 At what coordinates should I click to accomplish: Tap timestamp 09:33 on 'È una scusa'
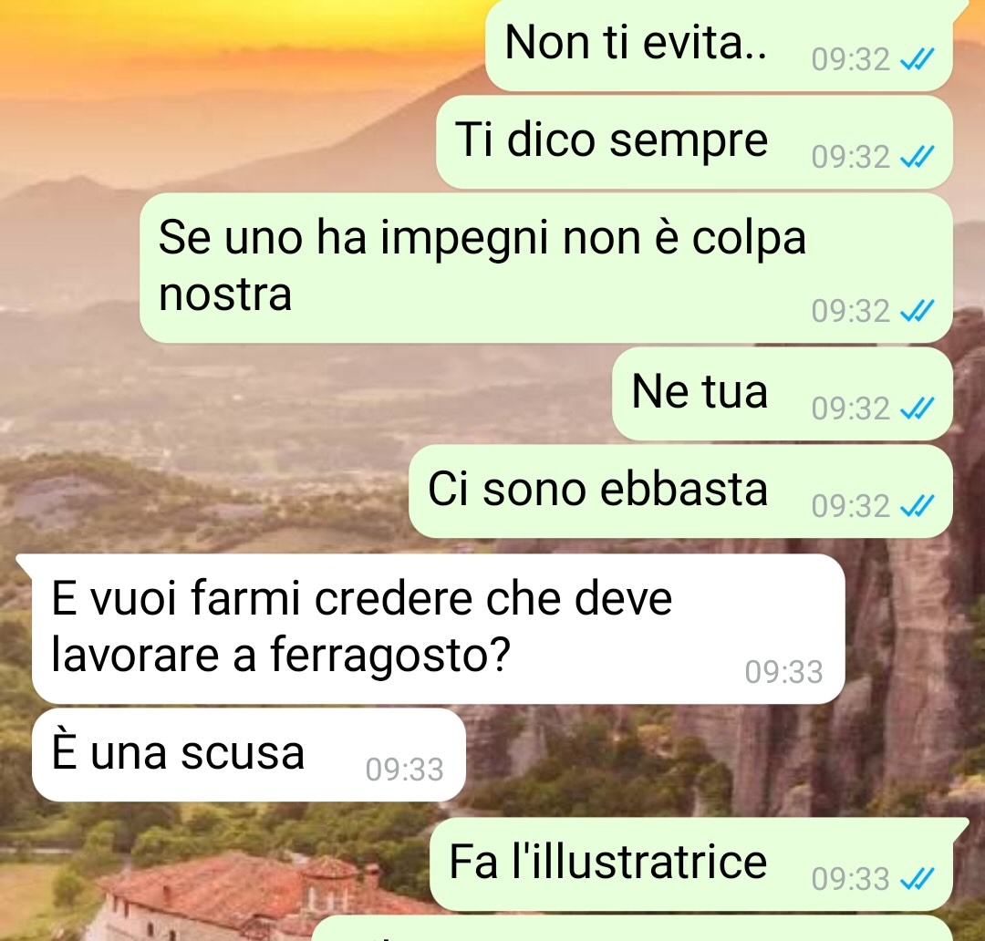405,770
